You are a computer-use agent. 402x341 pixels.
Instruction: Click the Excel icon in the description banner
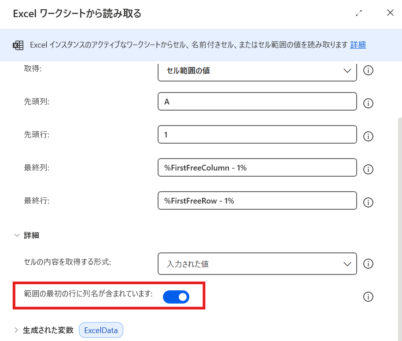[x=18, y=44]
